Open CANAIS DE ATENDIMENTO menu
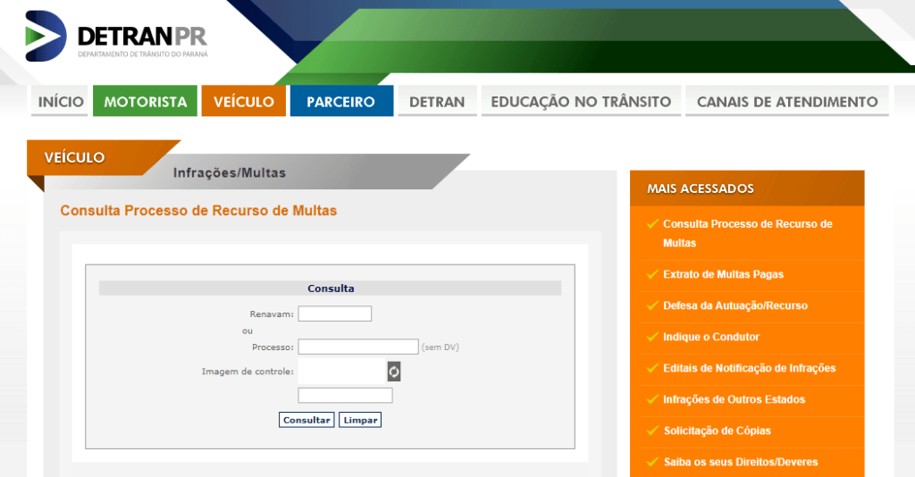Image resolution: width=915 pixels, height=477 pixels. (x=787, y=102)
